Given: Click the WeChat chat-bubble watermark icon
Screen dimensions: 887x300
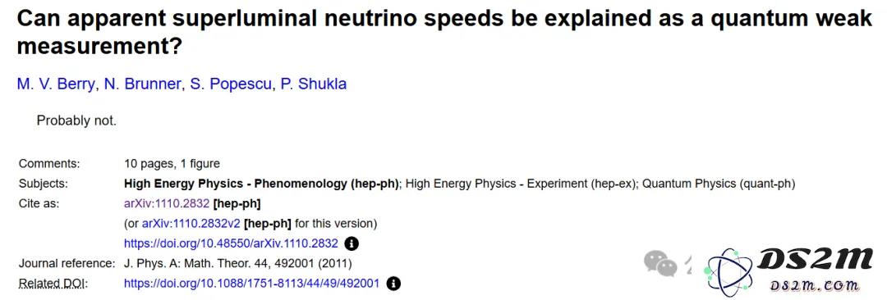Looking at the screenshot, I should [660, 263].
